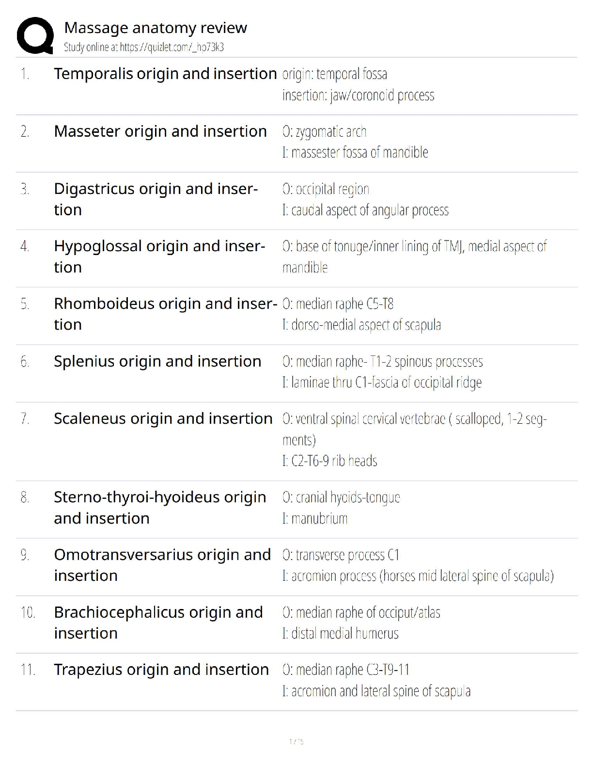593x768 pixels.
Task: Click the page number at bottom
Action: (296, 741)
